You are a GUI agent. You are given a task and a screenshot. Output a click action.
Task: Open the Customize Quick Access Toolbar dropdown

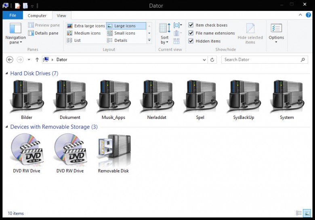[x=32, y=6]
